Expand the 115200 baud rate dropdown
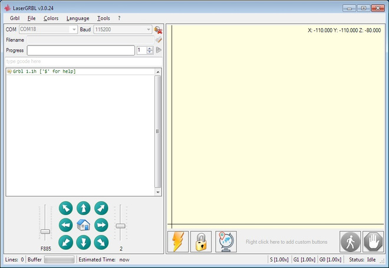Viewport: 389px width, 268px height. [149, 30]
